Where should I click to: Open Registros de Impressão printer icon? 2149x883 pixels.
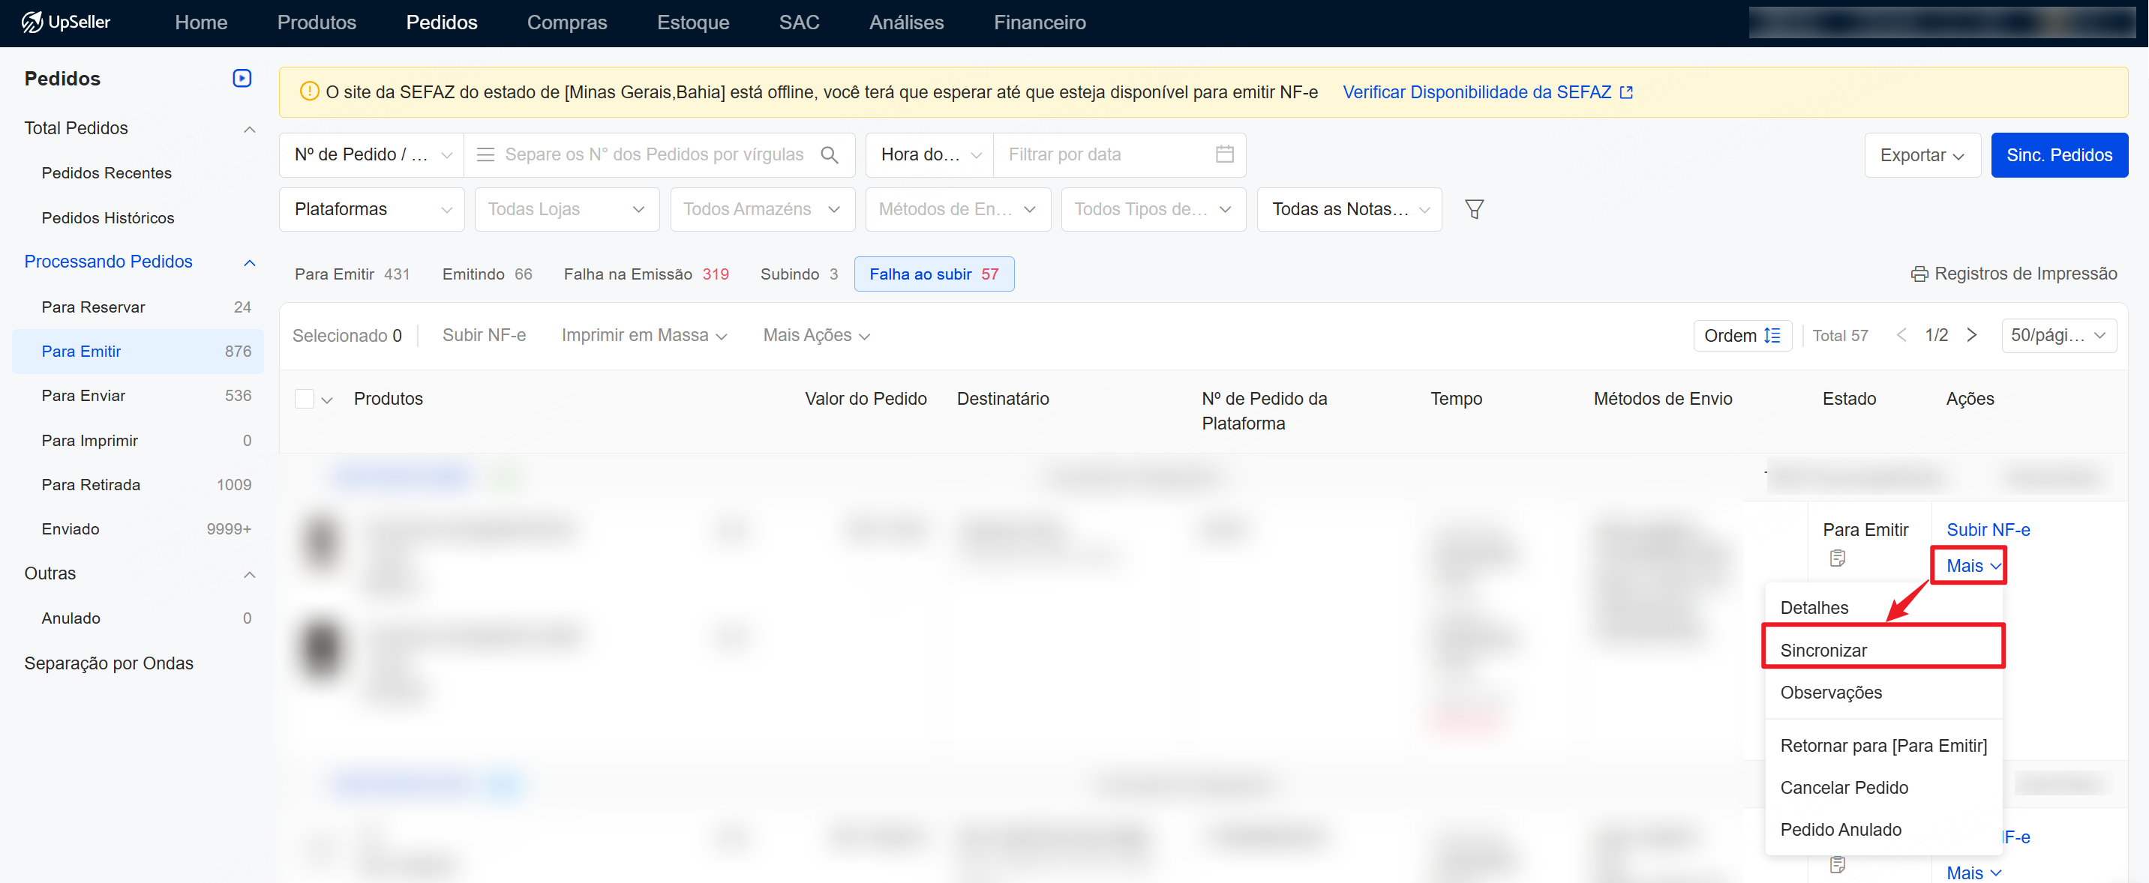[1919, 274]
